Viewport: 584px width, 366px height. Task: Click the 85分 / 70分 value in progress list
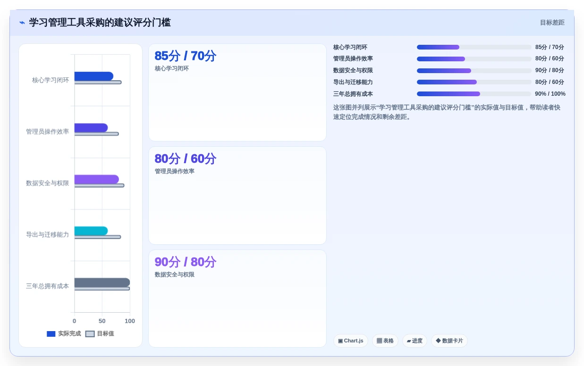click(550, 47)
